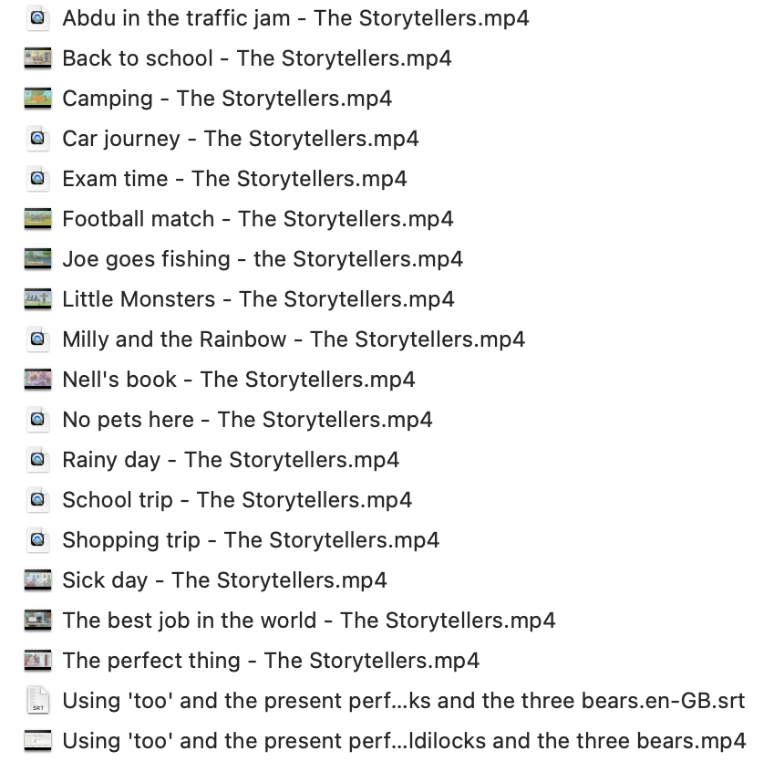Viewport: 784px width, 772px height.
Task: Select the Camping video thumbnail icon
Action: (37, 99)
